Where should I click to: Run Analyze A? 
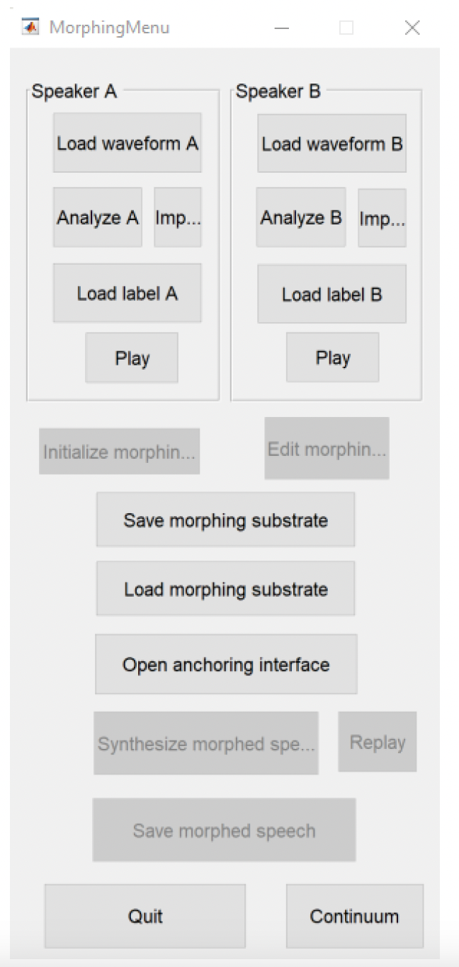[x=98, y=217]
